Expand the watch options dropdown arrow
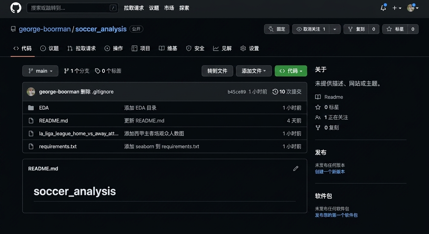 point(335,29)
